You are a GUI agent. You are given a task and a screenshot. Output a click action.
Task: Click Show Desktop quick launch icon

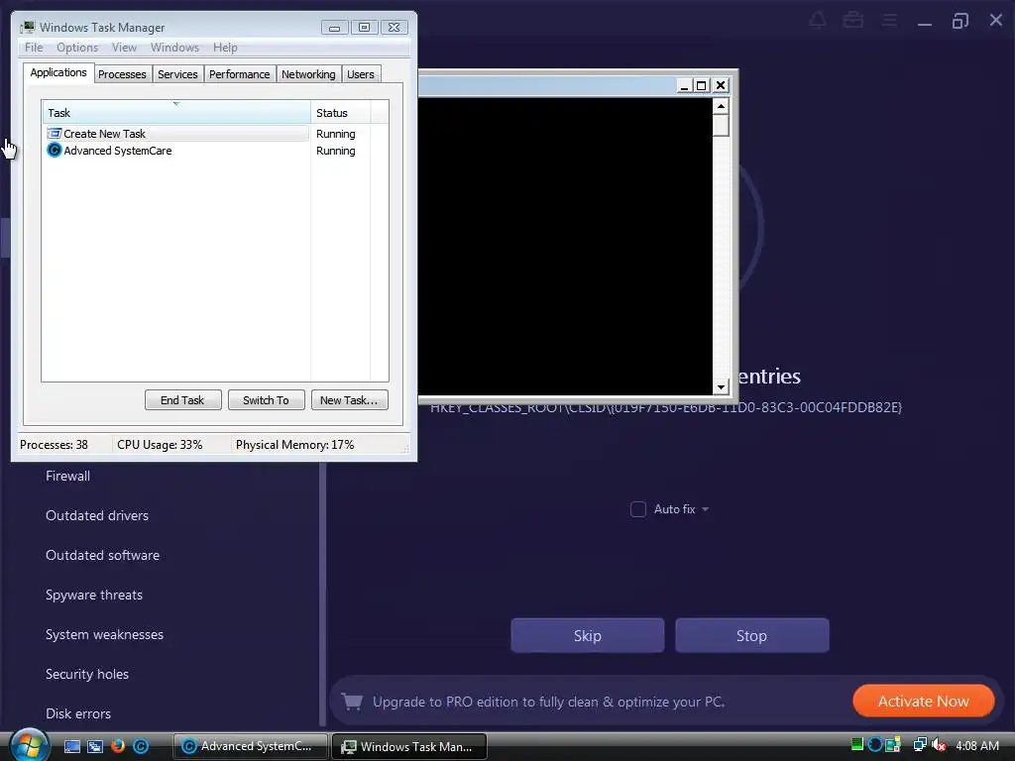[71, 746]
